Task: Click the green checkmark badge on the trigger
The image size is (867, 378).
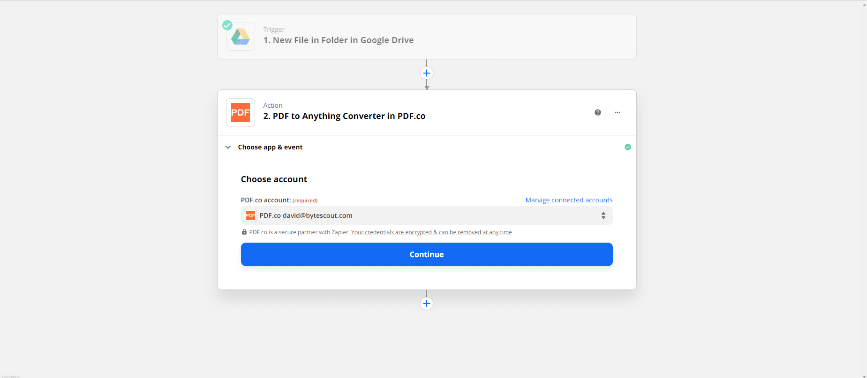Action: click(227, 25)
